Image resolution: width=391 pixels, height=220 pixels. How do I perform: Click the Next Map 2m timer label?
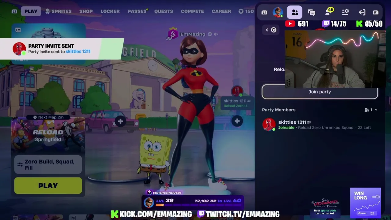click(x=49, y=117)
